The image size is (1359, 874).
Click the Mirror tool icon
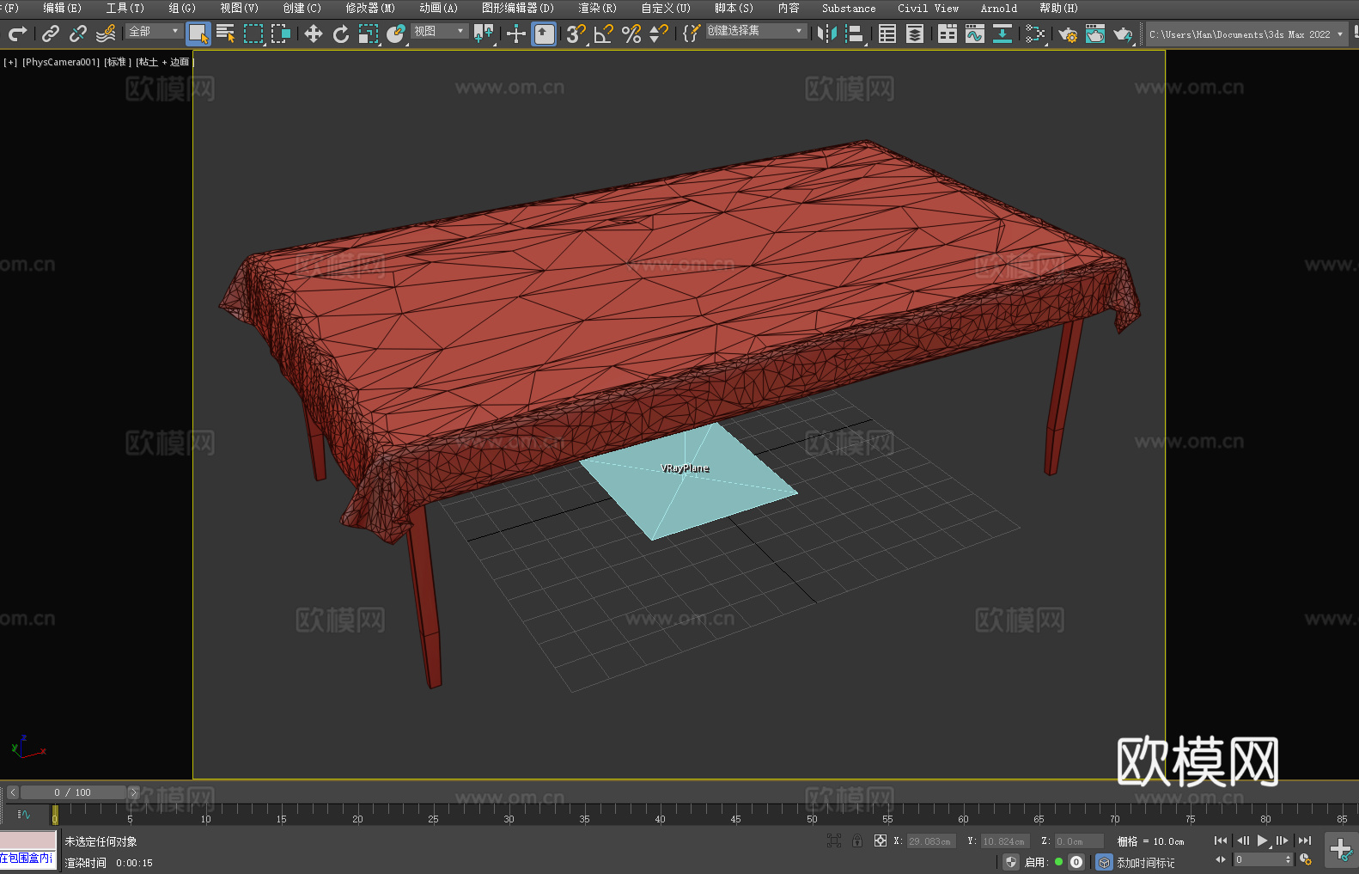[x=827, y=34]
